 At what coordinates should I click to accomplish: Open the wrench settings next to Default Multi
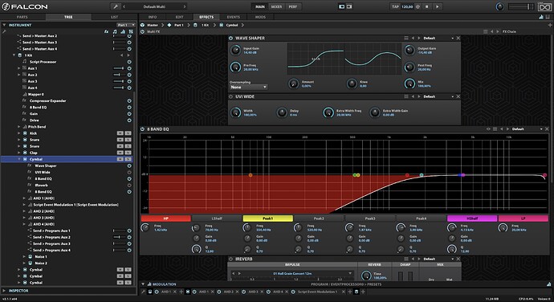(116, 6)
